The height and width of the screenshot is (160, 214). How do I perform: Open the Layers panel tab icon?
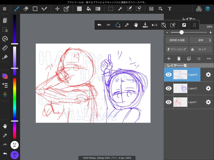pyautogui.click(x=208, y=9)
